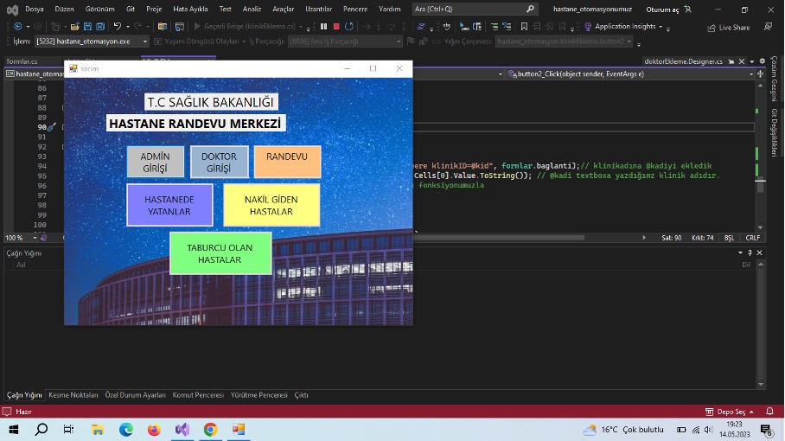Click the ADMİN GİRİŞİ button

tap(155, 162)
